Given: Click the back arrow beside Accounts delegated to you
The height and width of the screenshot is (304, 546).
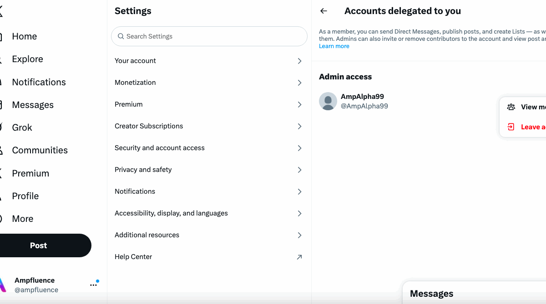Looking at the screenshot, I should tap(324, 11).
